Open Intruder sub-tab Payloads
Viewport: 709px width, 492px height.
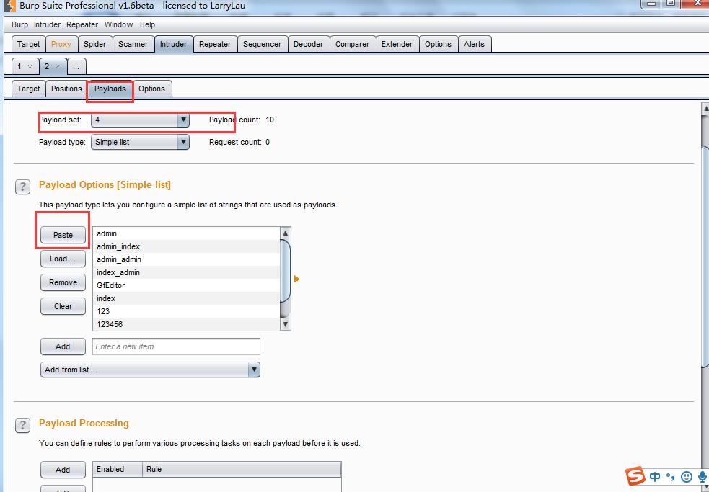click(x=110, y=89)
